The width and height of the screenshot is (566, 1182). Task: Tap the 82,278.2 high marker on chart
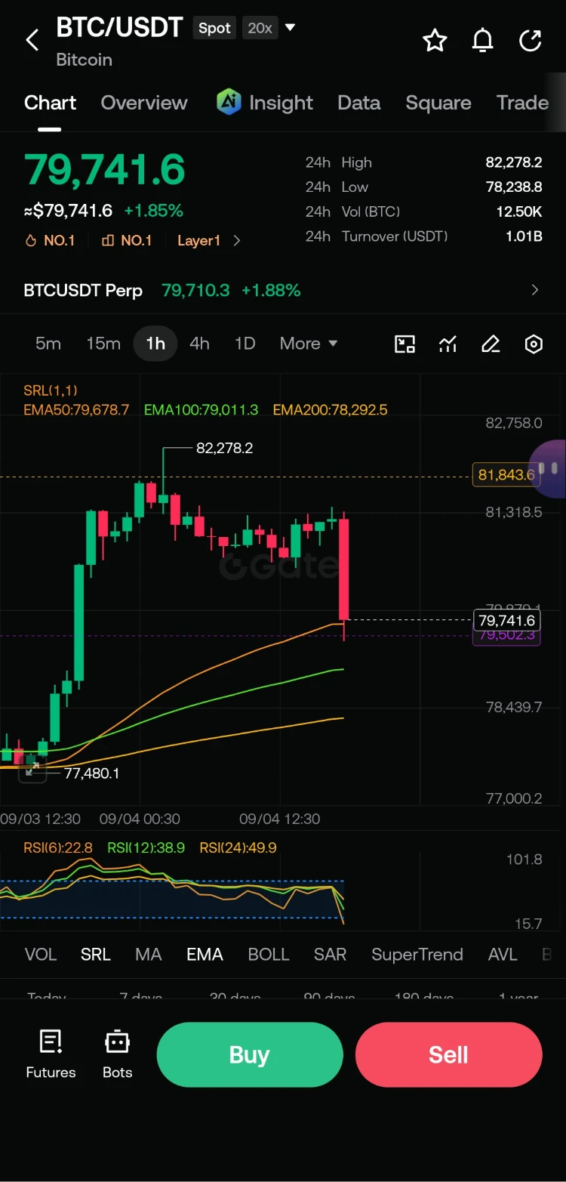point(225,448)
